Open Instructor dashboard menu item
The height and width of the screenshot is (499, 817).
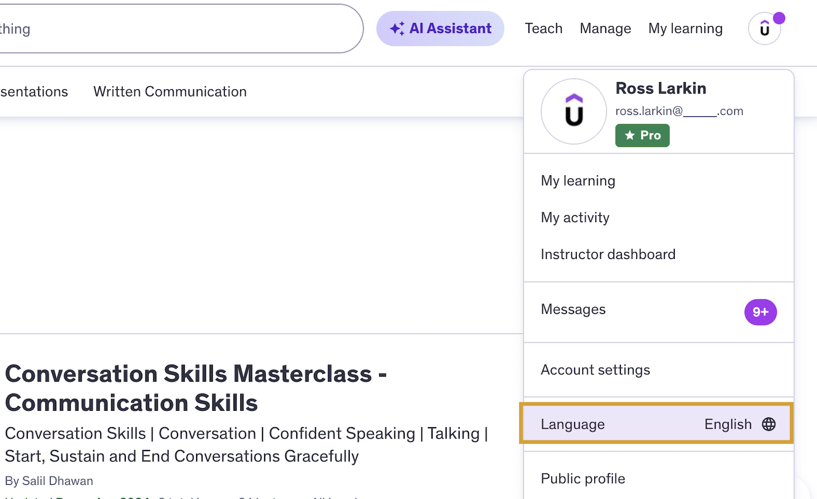coord(608,254)
